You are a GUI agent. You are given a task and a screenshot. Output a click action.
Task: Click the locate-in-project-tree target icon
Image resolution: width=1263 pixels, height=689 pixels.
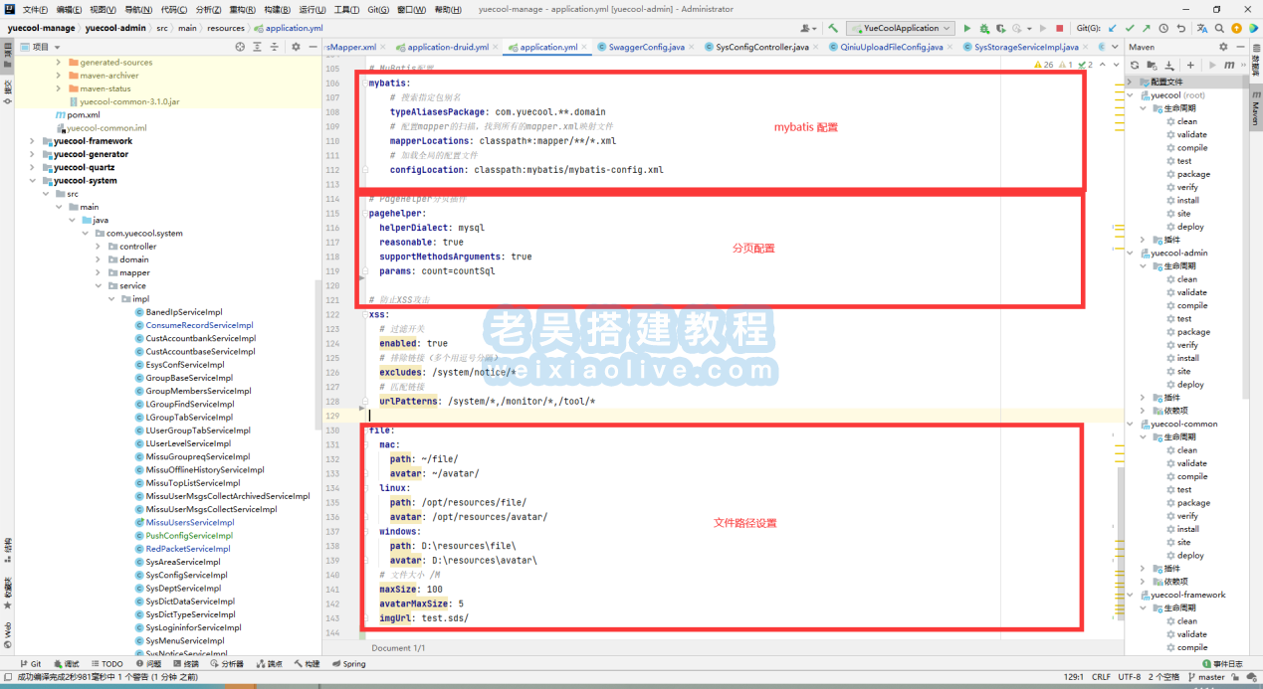tap(240, 47)
